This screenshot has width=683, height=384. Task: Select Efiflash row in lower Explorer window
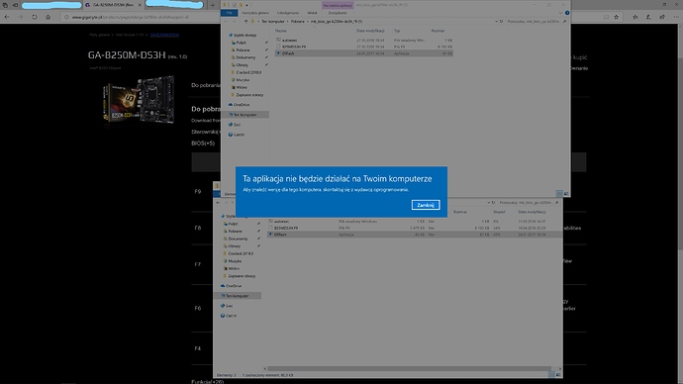tap(414, 235)
